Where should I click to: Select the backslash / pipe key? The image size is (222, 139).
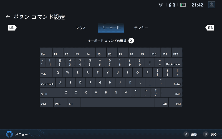[x=177, y=72]
